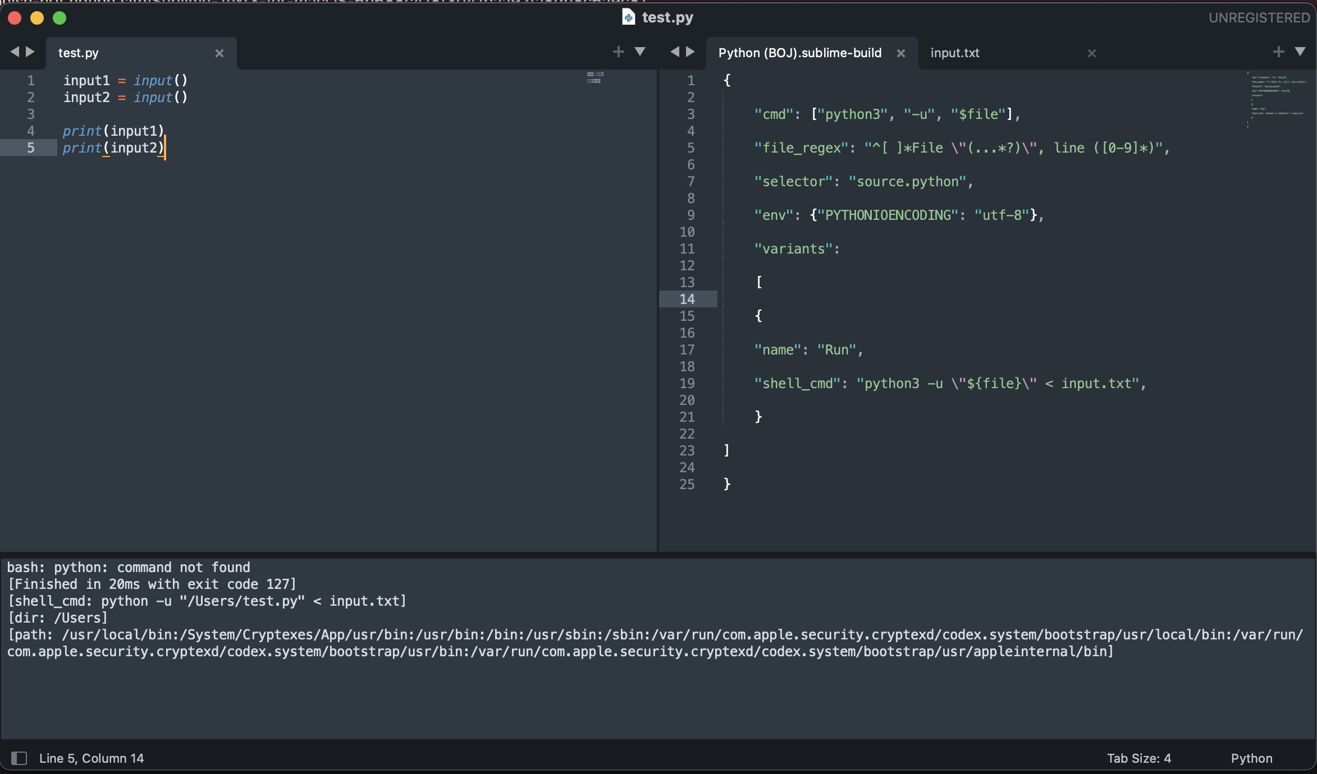Go to next tab in right pane
Viewport: 1317px width, 774px height.
tap(690, 52)
